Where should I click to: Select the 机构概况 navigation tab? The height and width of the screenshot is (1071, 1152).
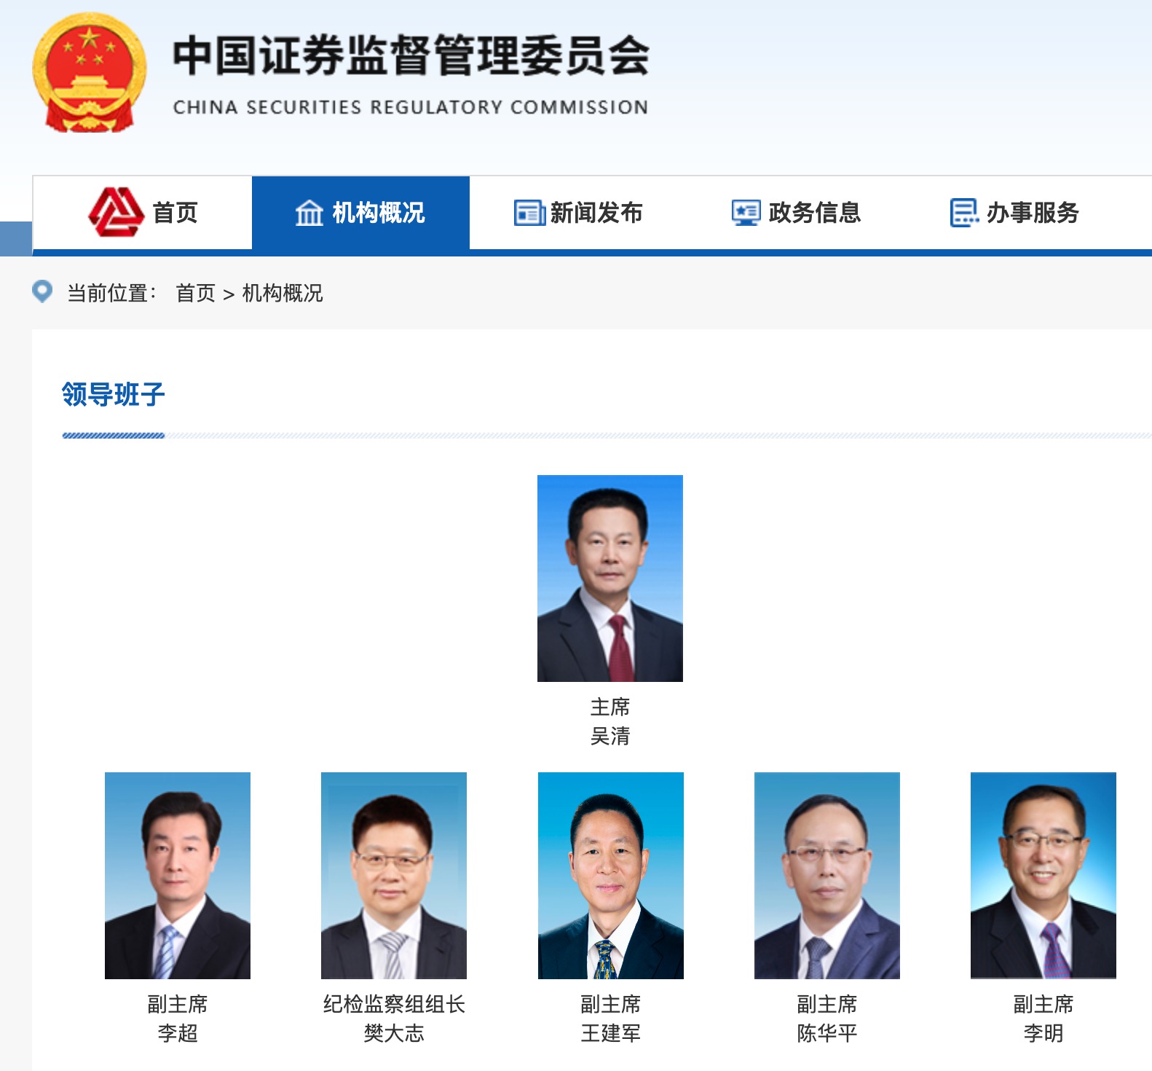(x=360, y=213)
